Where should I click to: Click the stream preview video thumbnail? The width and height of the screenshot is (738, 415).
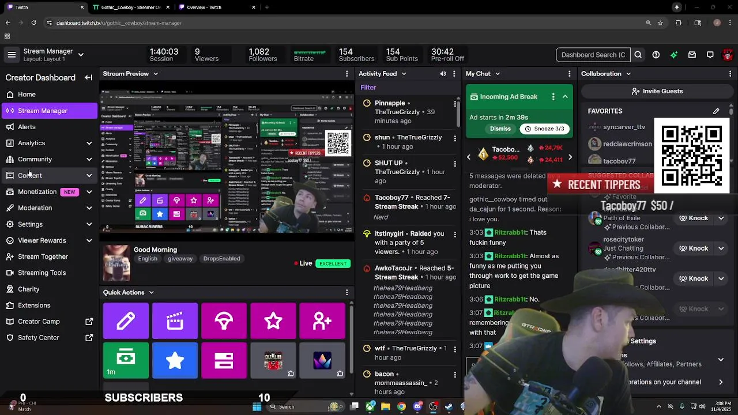coord(227,160)
